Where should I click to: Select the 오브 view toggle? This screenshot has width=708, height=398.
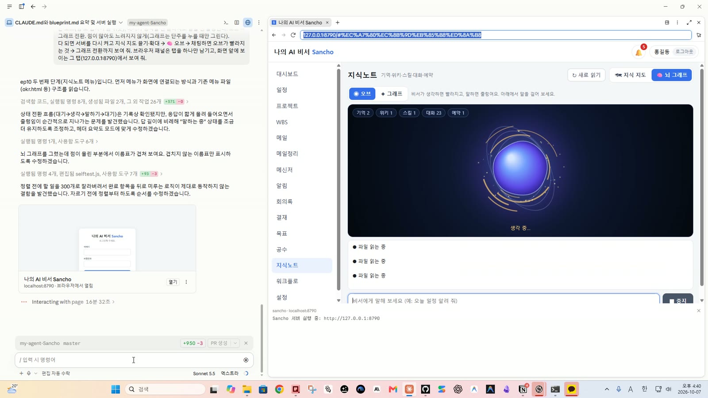(x=362, y=94)
